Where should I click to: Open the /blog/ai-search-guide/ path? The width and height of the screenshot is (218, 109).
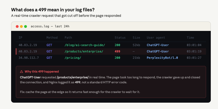tap(85, 45)
